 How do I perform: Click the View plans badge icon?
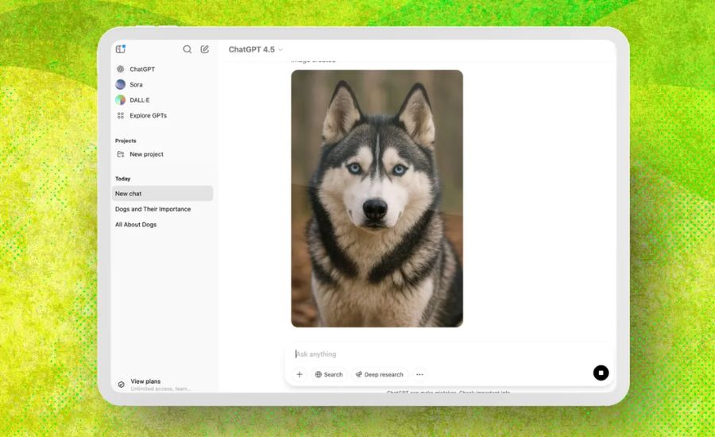[x=122, y=385]
